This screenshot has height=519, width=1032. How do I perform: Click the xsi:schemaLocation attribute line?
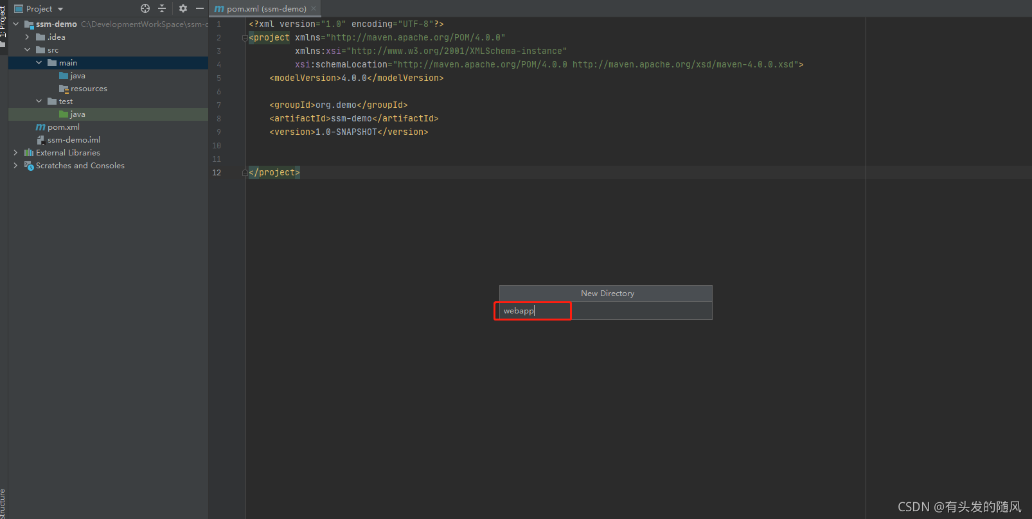tap(549, 65)
